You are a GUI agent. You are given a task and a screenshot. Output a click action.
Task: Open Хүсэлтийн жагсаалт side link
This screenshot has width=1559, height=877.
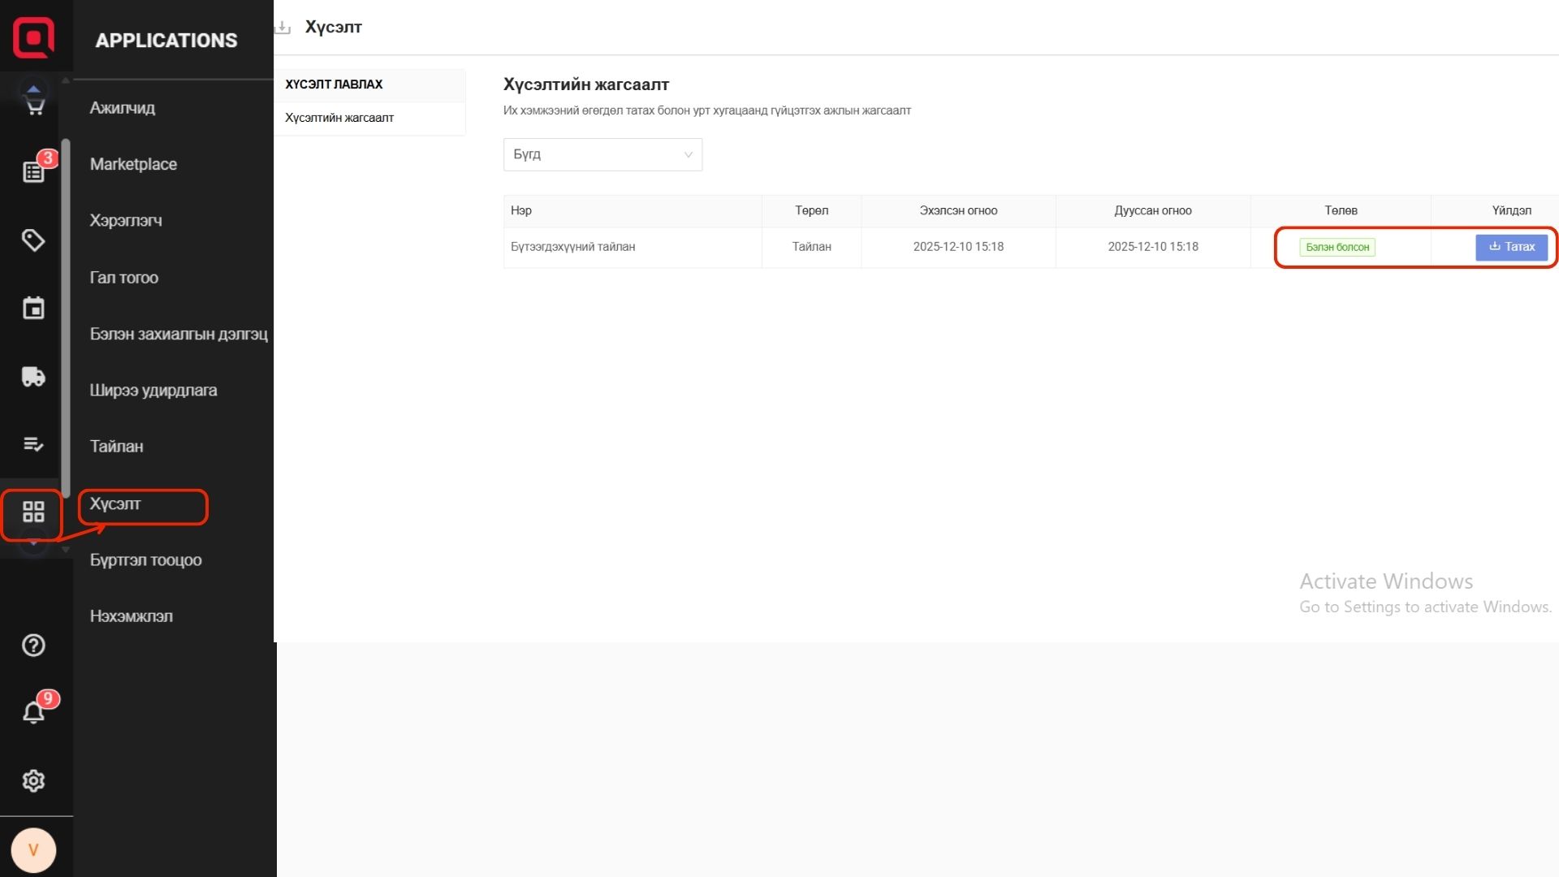coord(339,118)
